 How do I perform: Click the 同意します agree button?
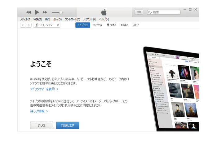coord(68,125)
